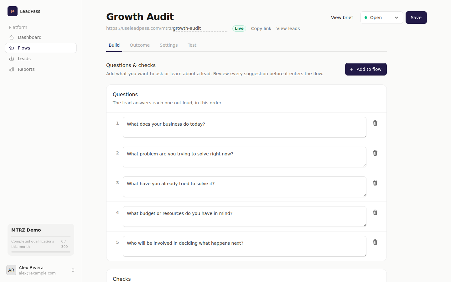Click the Growth Audit title
Screen dimensions: 451x282
[x=140, y=17]
